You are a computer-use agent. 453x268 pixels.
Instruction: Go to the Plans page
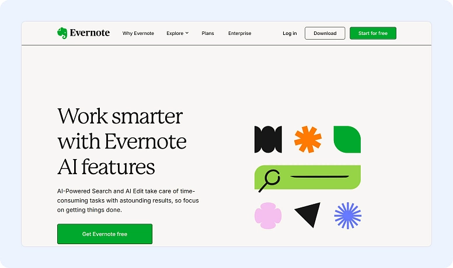(x=208, y=33)
